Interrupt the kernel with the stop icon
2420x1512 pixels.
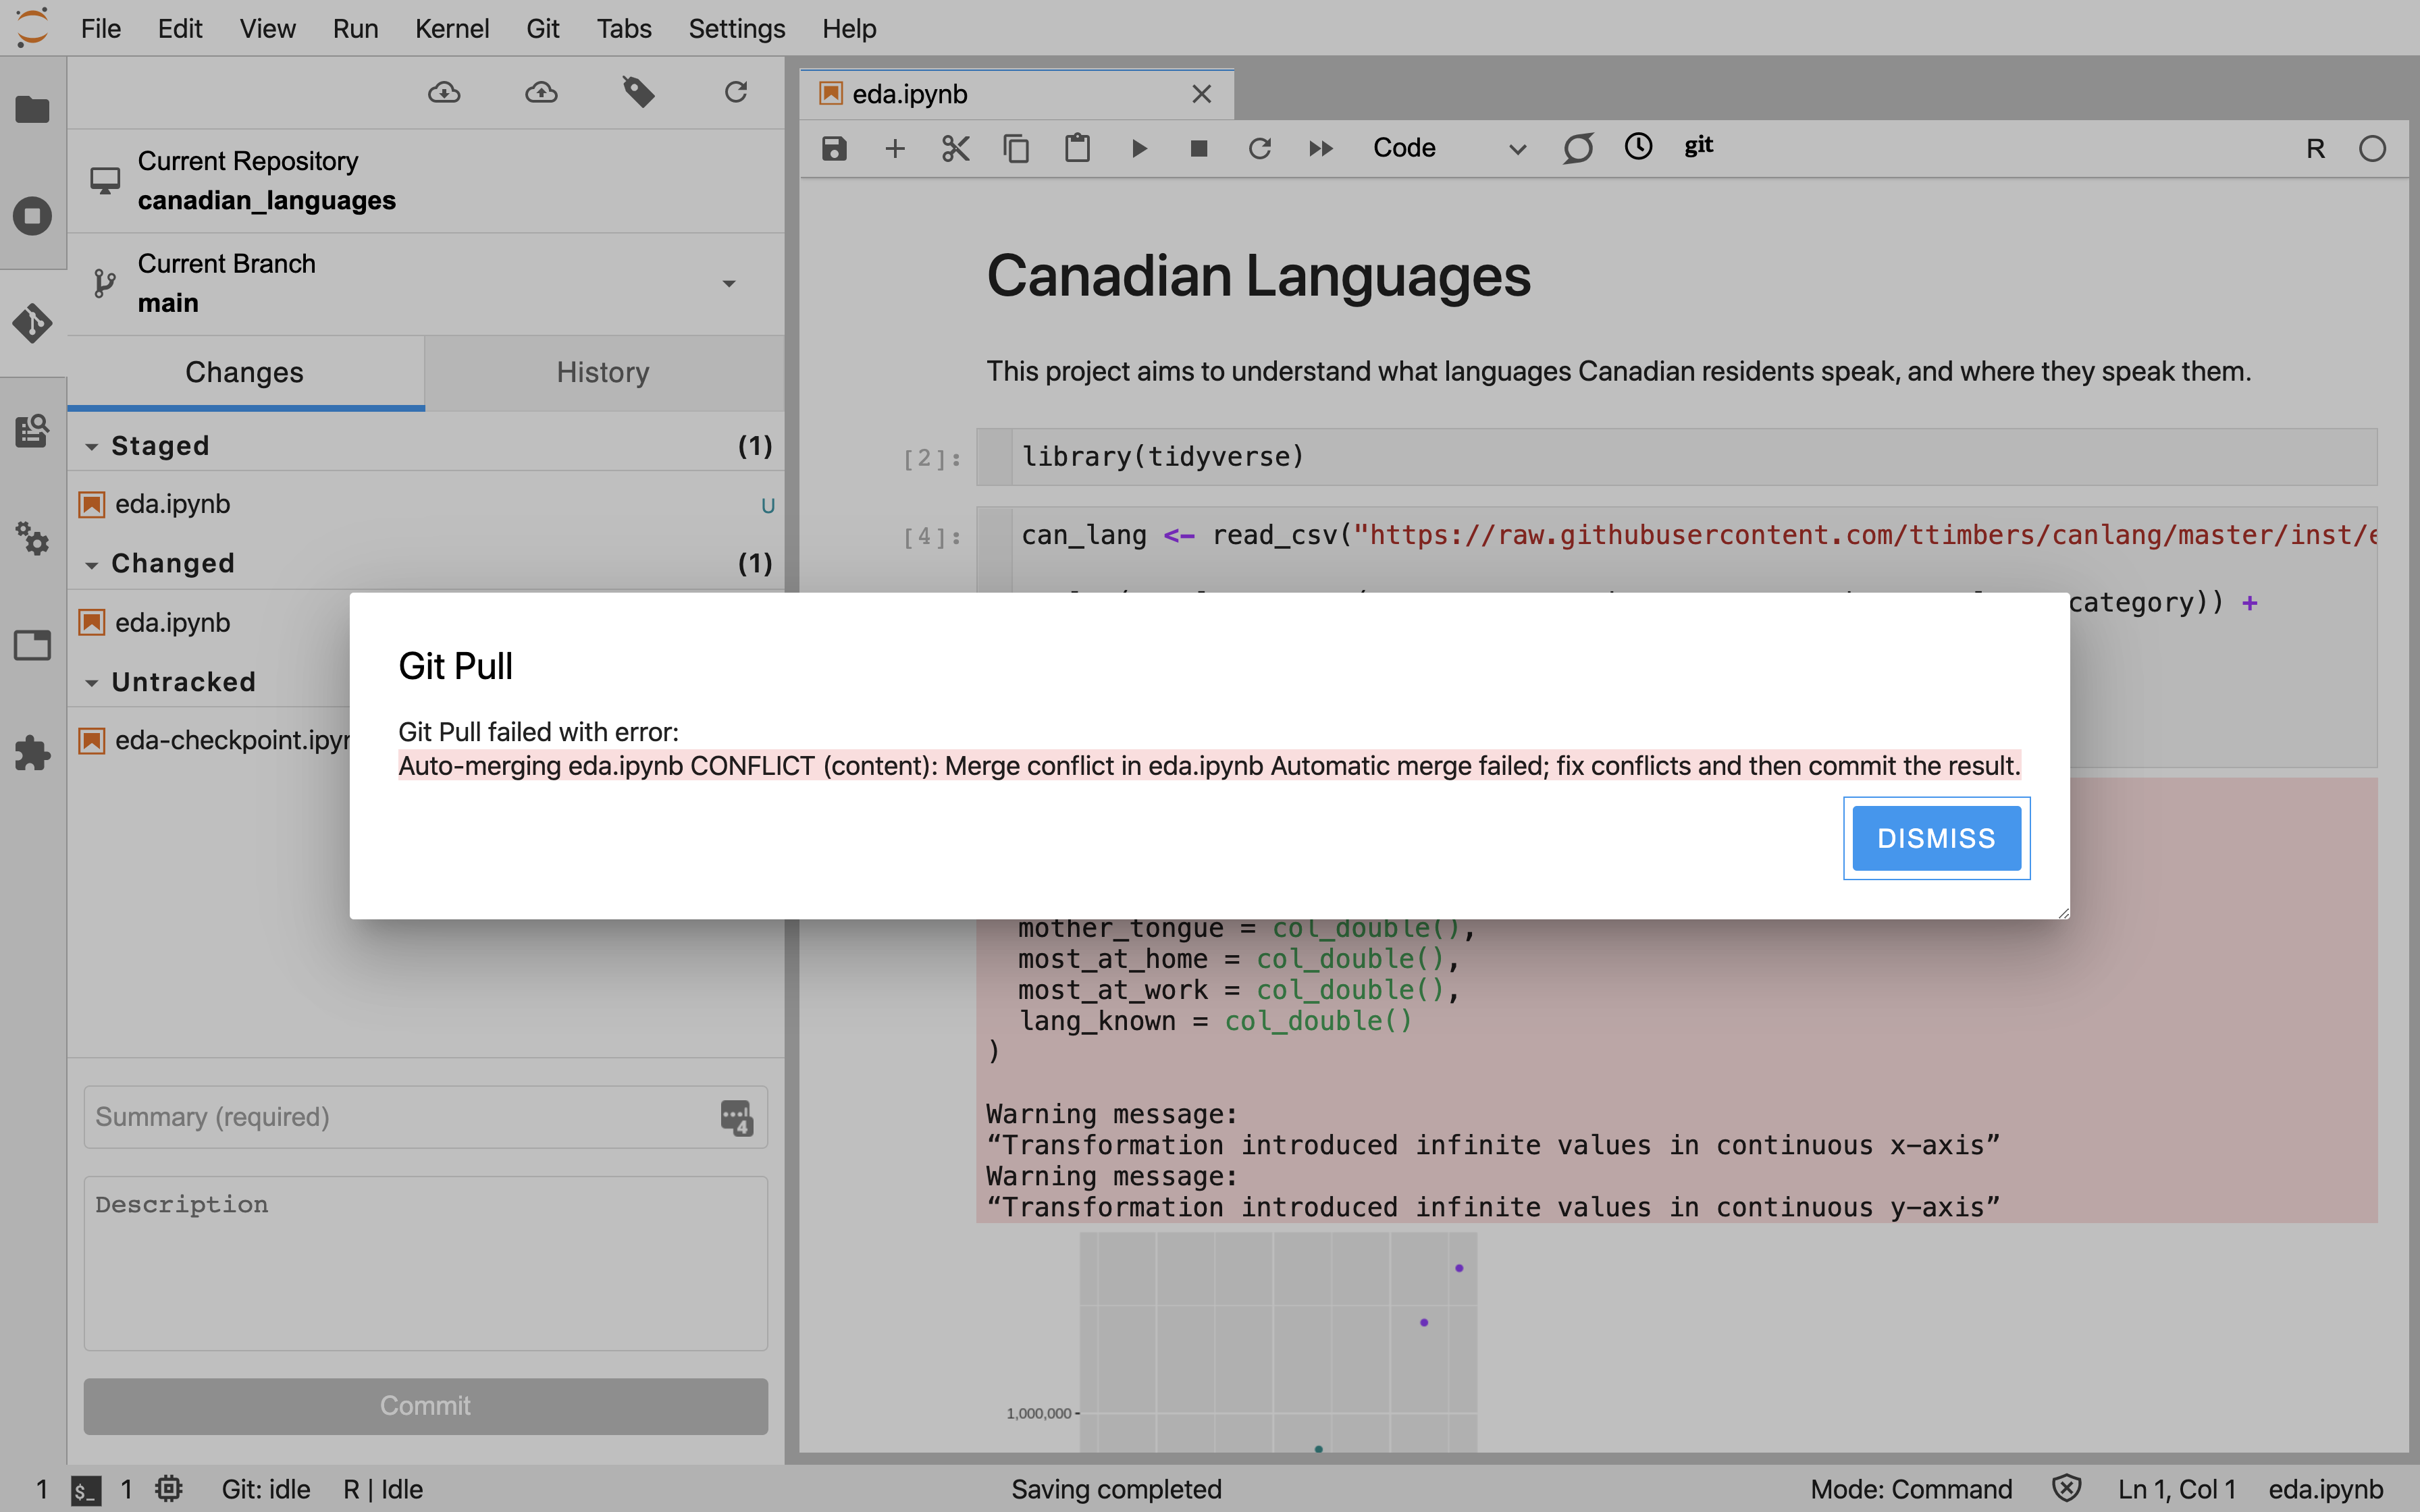tap(1199, 149)
